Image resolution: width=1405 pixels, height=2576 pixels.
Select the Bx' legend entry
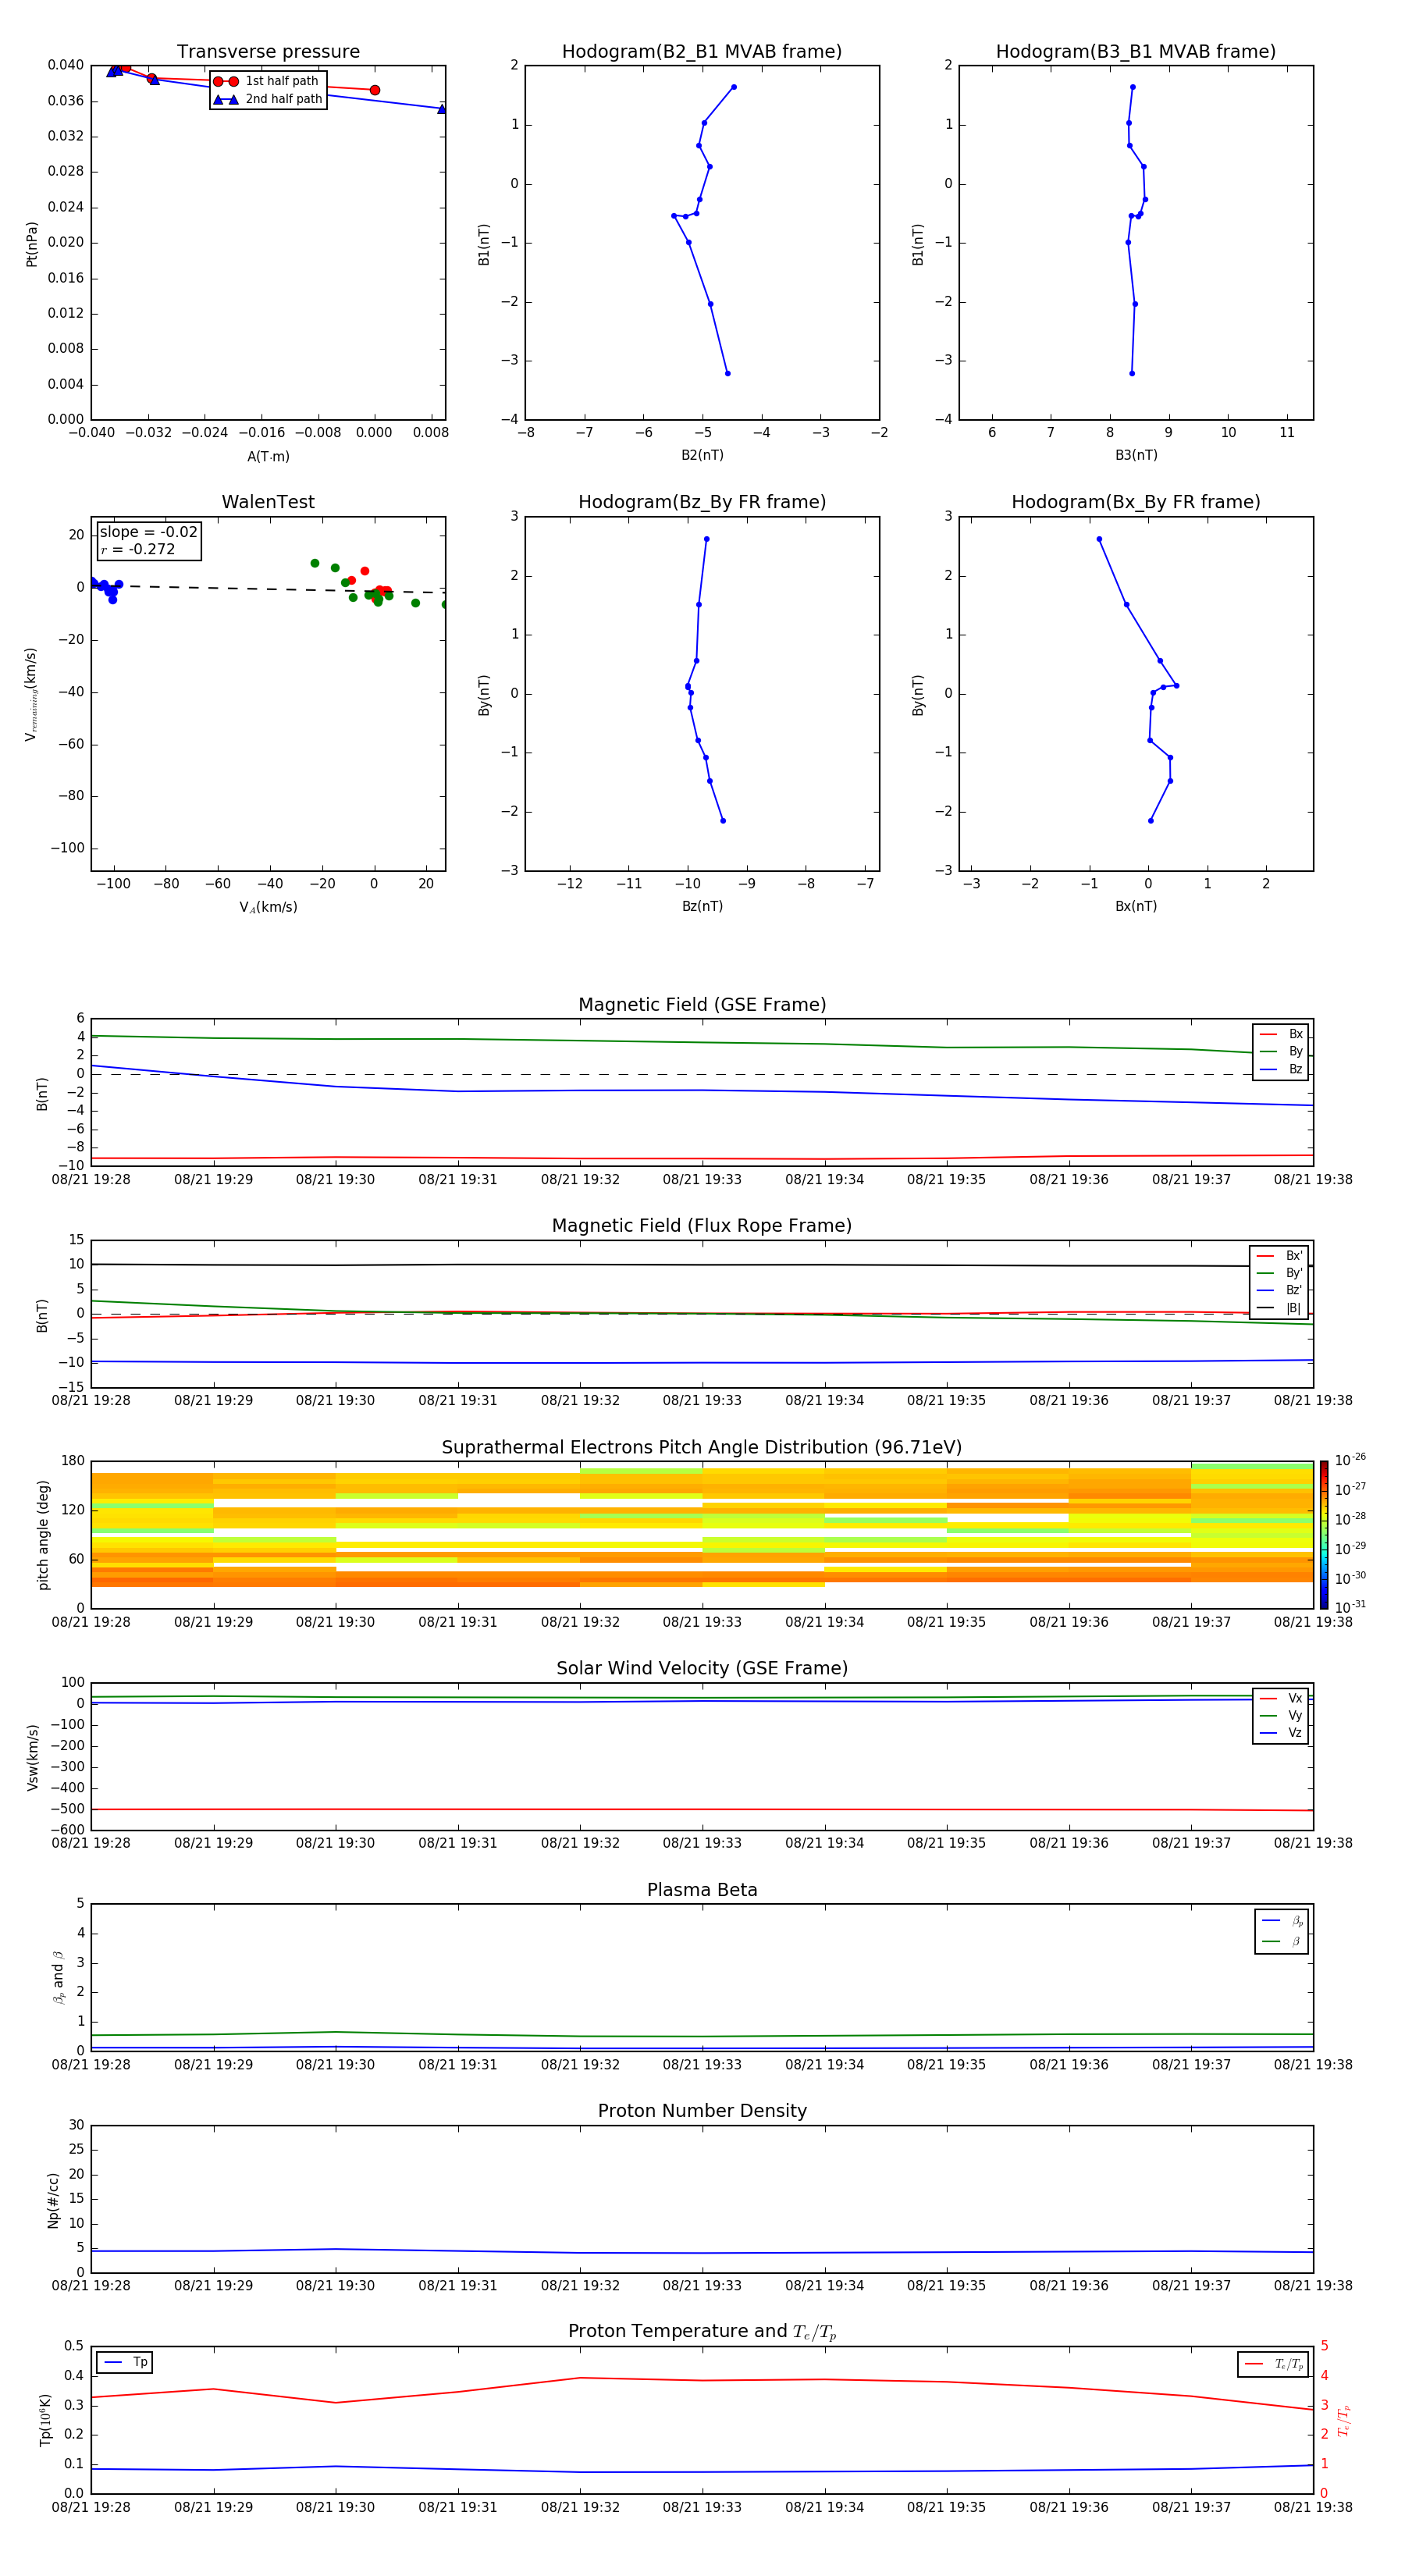[x=1280, y=1256]
